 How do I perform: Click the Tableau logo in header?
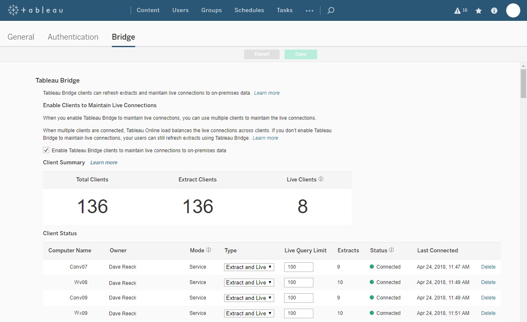click(35, 10)
